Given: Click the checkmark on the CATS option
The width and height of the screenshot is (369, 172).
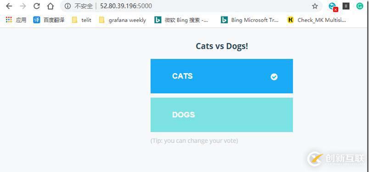Looking at the screenshot, I should pos(274,77).
